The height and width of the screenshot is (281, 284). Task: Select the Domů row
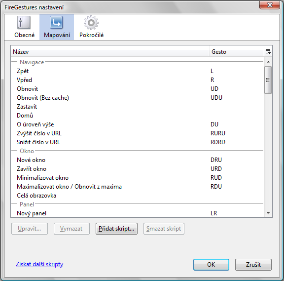(x=137, y=116)
